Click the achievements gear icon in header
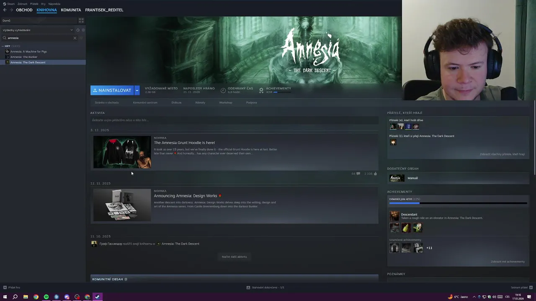The image size is (536, 301). tap(261, 90)
